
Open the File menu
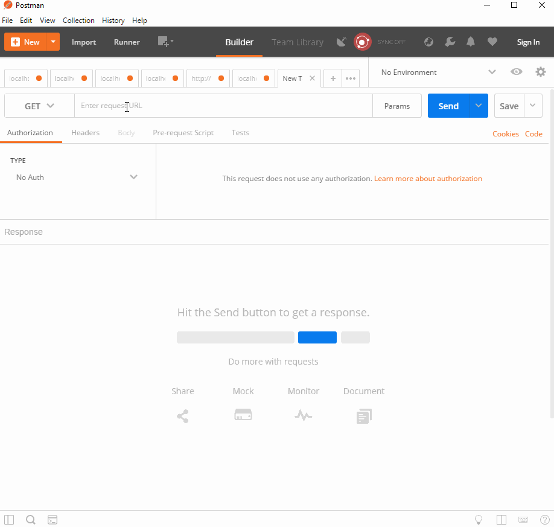pos(7,21)
